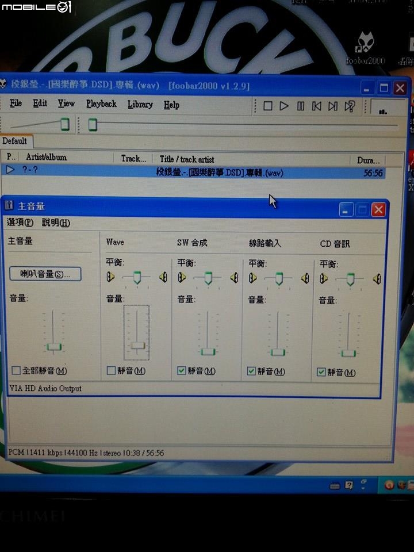Click the left speaker icon under Wave balance
This screenshot has height=552, width=414.
coord(110,277)
